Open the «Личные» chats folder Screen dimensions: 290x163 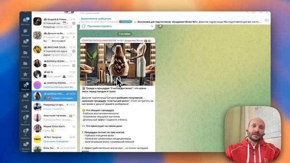(25, 32)
